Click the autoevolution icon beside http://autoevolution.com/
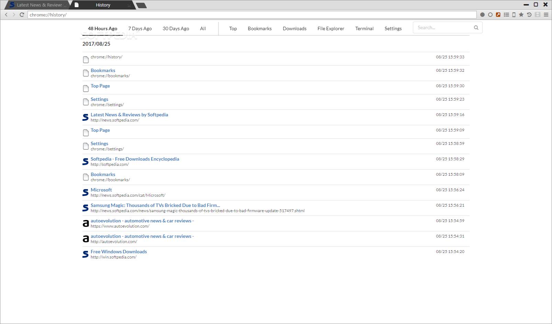The height and width of the screenshot is (324, 552). pyautogui.click(x=86, y=239)
